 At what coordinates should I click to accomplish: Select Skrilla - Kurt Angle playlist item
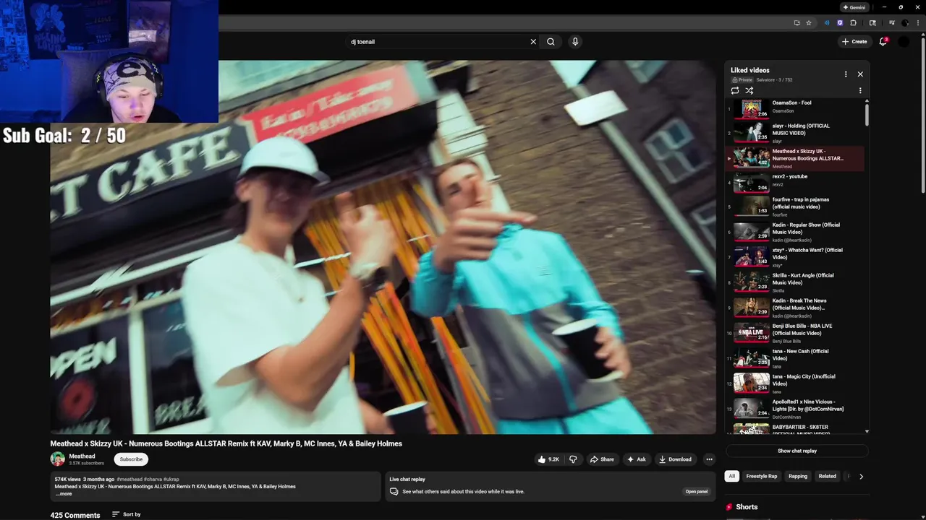point(796,282)
